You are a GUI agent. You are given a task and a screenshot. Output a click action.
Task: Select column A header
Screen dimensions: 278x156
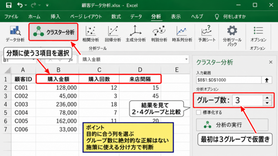pyautogui.click(x=23, y=70)
